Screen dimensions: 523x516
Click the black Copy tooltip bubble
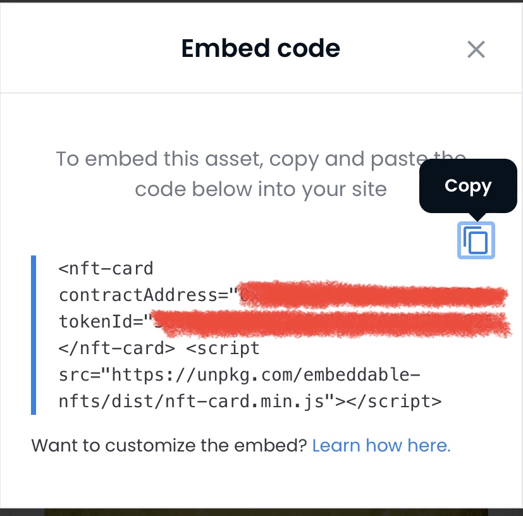click(x=468, y=186)
